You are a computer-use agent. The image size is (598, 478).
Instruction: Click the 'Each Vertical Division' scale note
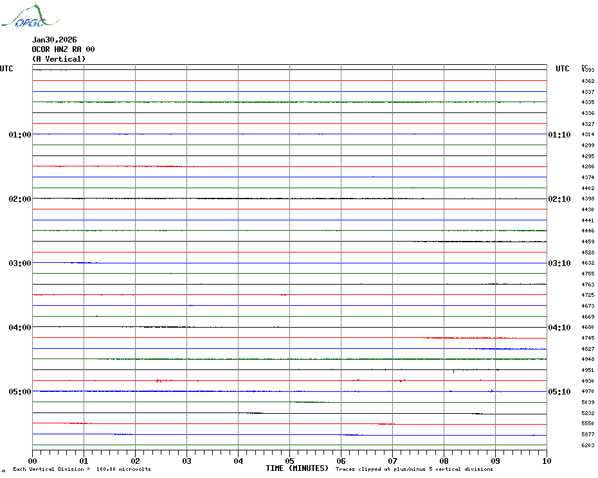(82, 469)
